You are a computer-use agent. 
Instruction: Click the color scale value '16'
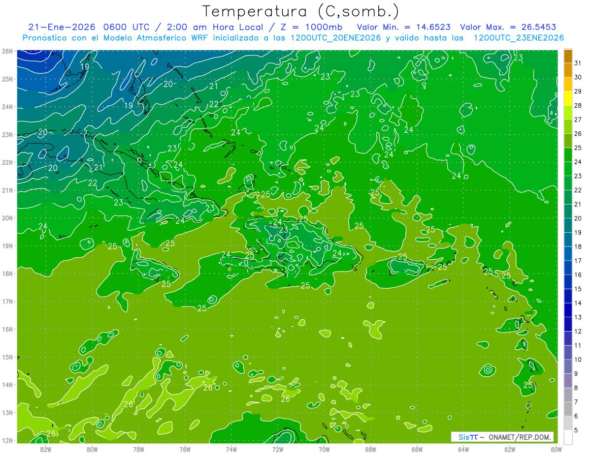[x=578, y=275]
